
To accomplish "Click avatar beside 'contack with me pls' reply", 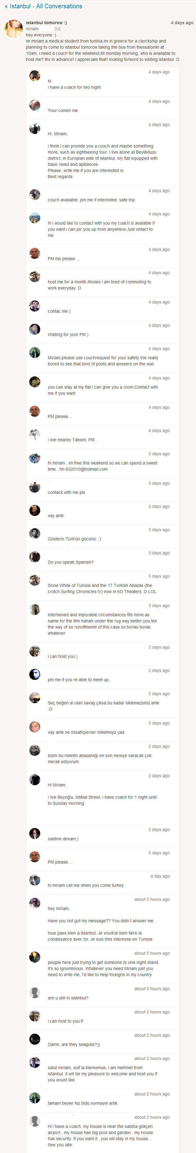I will [35, 487].
